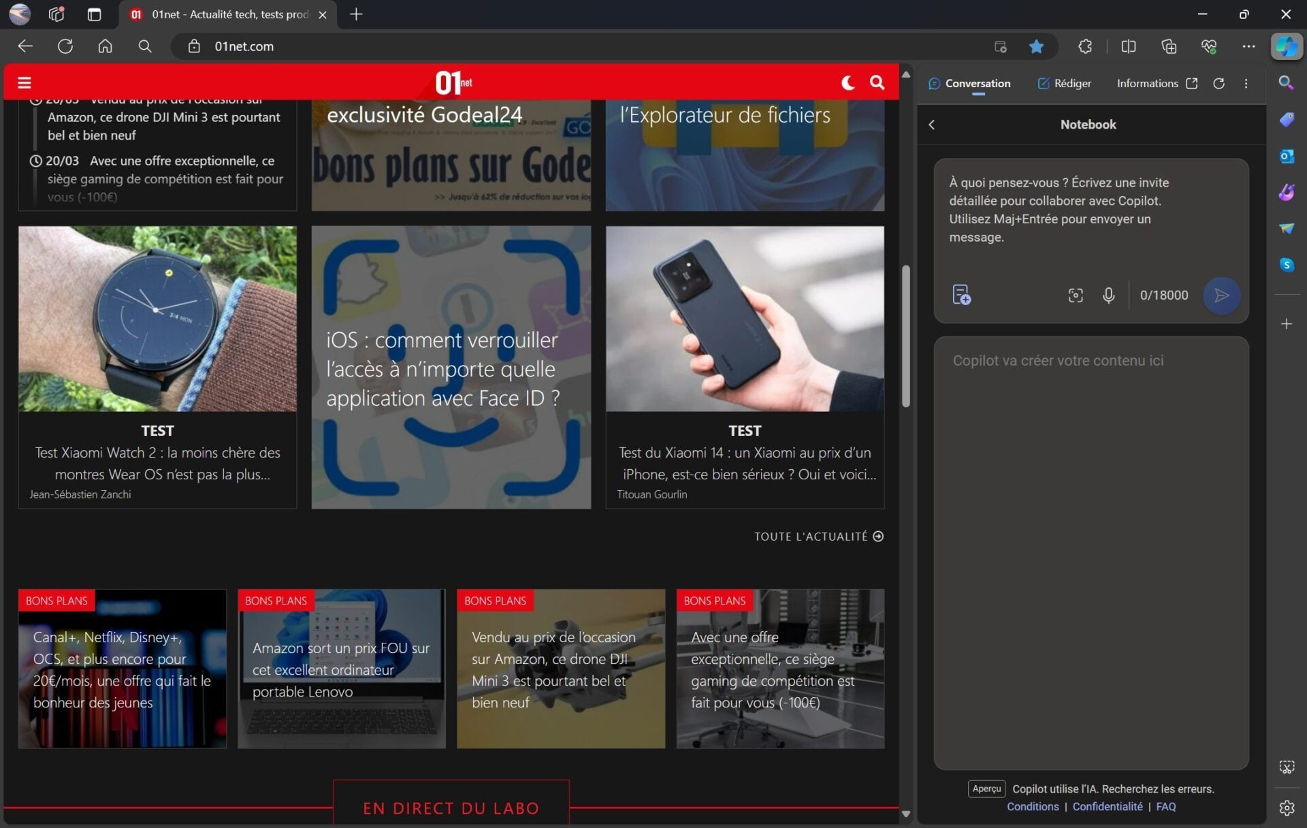Click the Copilot notebook prompt text field
This screenshot has height=828, width=1307.
[1090, 211]
